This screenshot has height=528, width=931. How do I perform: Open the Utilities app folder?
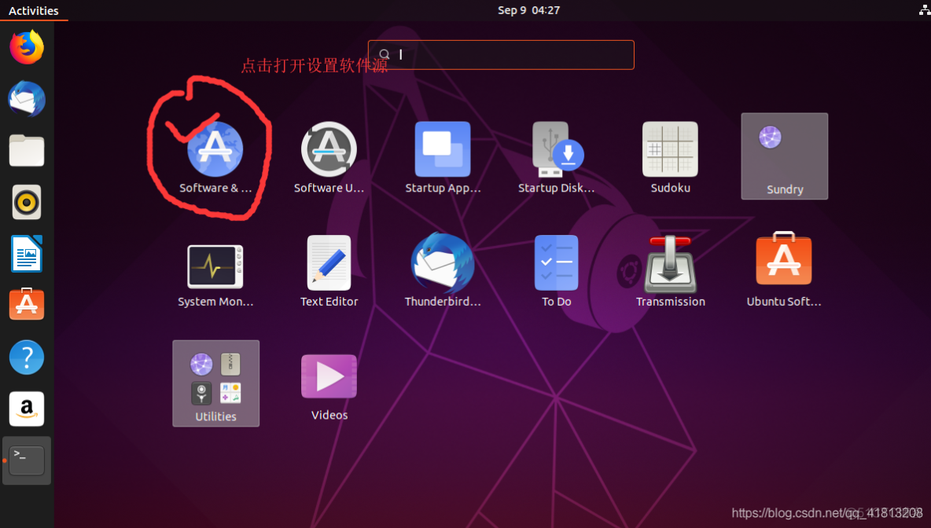(215, 383)
